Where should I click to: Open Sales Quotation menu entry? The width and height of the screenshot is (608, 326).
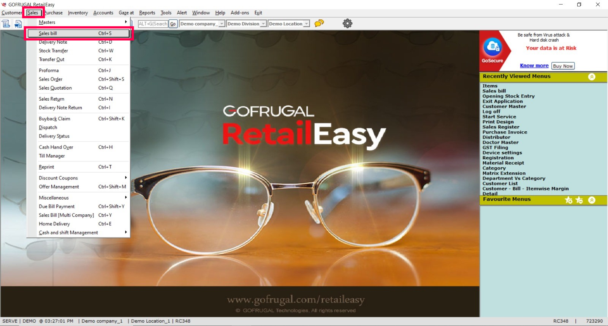click(79, 88)
